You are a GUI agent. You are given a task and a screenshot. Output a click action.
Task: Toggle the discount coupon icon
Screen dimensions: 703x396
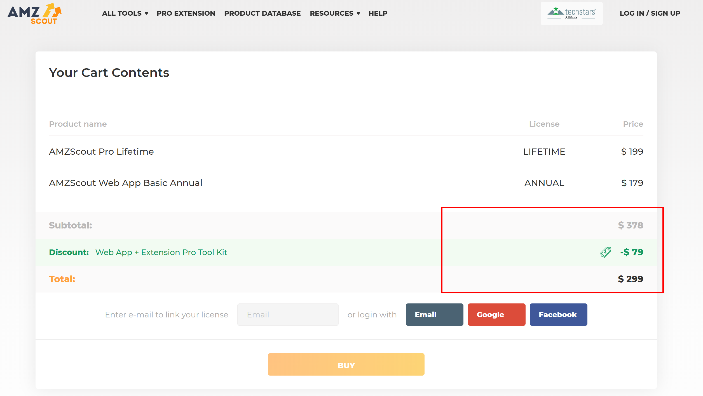coord(605,251)
